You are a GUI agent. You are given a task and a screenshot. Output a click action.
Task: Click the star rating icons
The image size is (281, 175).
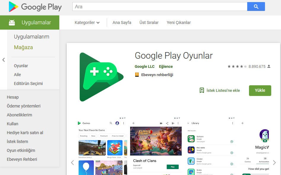pyautogui.click(x=237, y=67)
